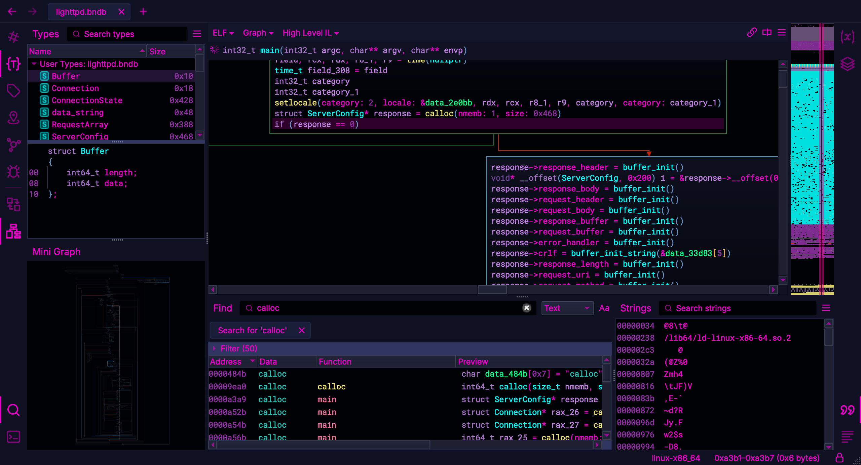This screenshot has height=465, width=861.
Task: Open the Types sidebar icon
Action: coord(13,64)
